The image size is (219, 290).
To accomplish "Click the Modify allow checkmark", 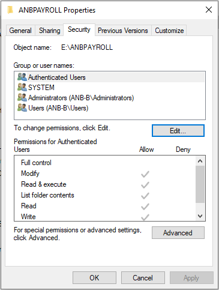I will point(145,174).
